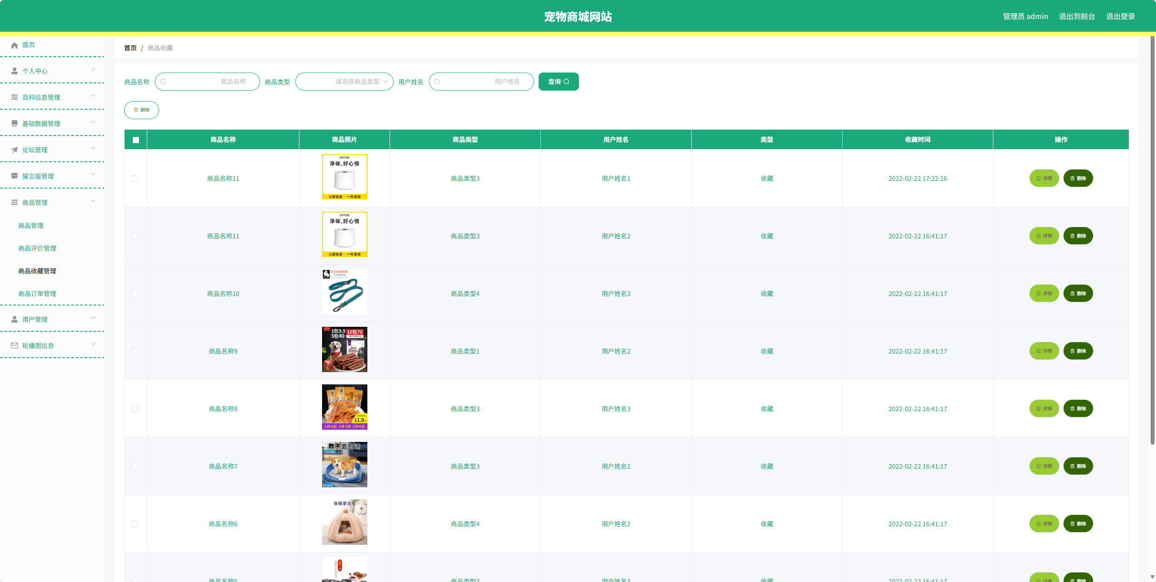1156x582 pixels.
Task: Click the 个人中心 user icon
Action: [x=14, y=71]
